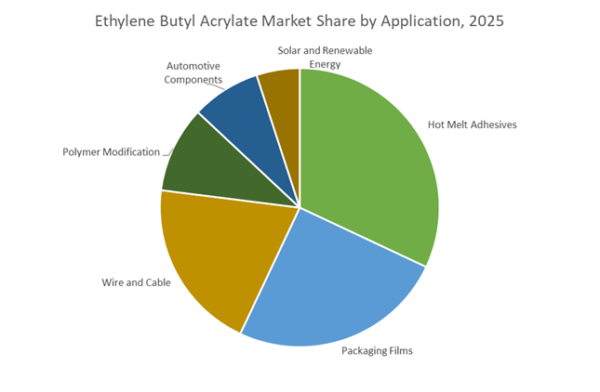Click the "Hot Melt Adhesives" data label
The image size is (600, 392).
472,124
